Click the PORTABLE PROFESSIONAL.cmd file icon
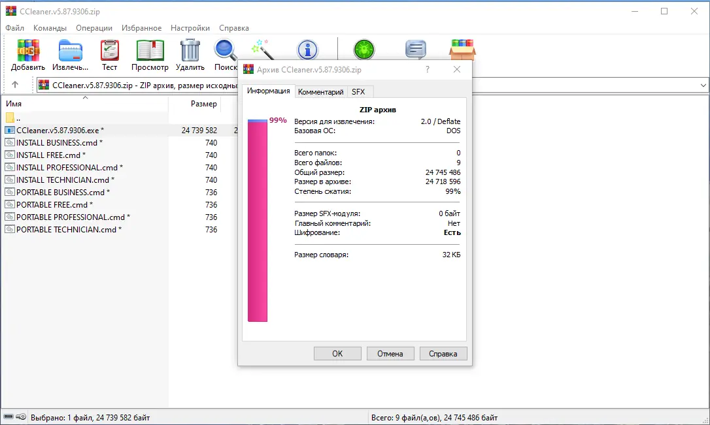This screenshot has width=710, height=425. pos(10,217)
